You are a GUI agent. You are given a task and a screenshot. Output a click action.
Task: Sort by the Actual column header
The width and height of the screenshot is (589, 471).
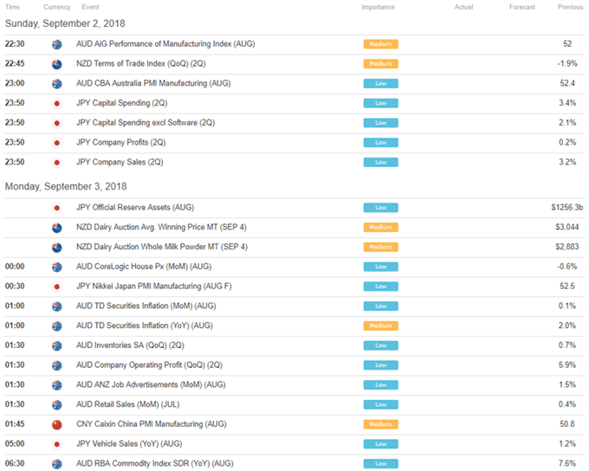pyautogui.click(x=463, y=7)
